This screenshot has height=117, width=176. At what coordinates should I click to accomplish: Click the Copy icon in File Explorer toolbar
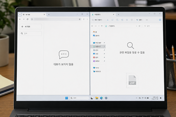pos(112,20)
